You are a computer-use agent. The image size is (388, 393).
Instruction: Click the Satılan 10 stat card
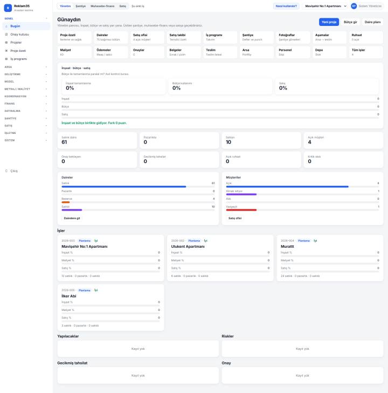coord(261,140)
